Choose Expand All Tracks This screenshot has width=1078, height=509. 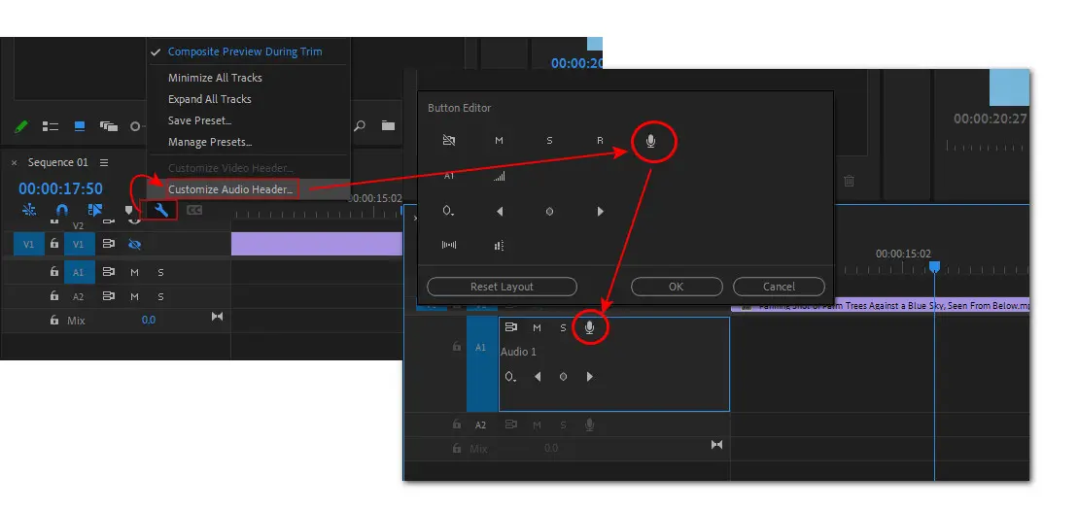point(210,99)
